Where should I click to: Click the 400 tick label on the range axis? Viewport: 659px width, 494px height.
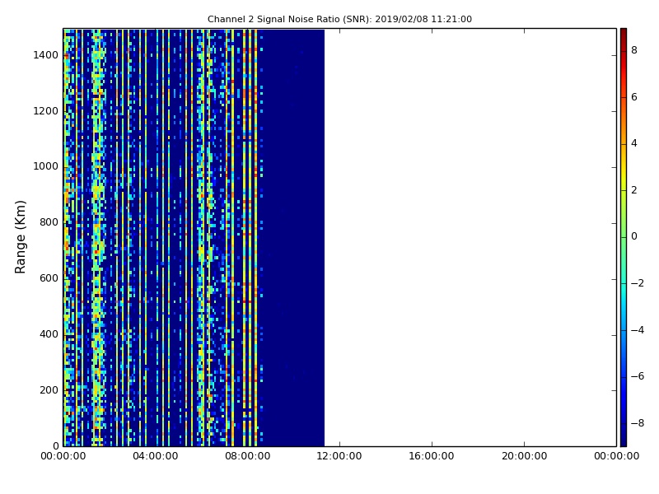49,334
